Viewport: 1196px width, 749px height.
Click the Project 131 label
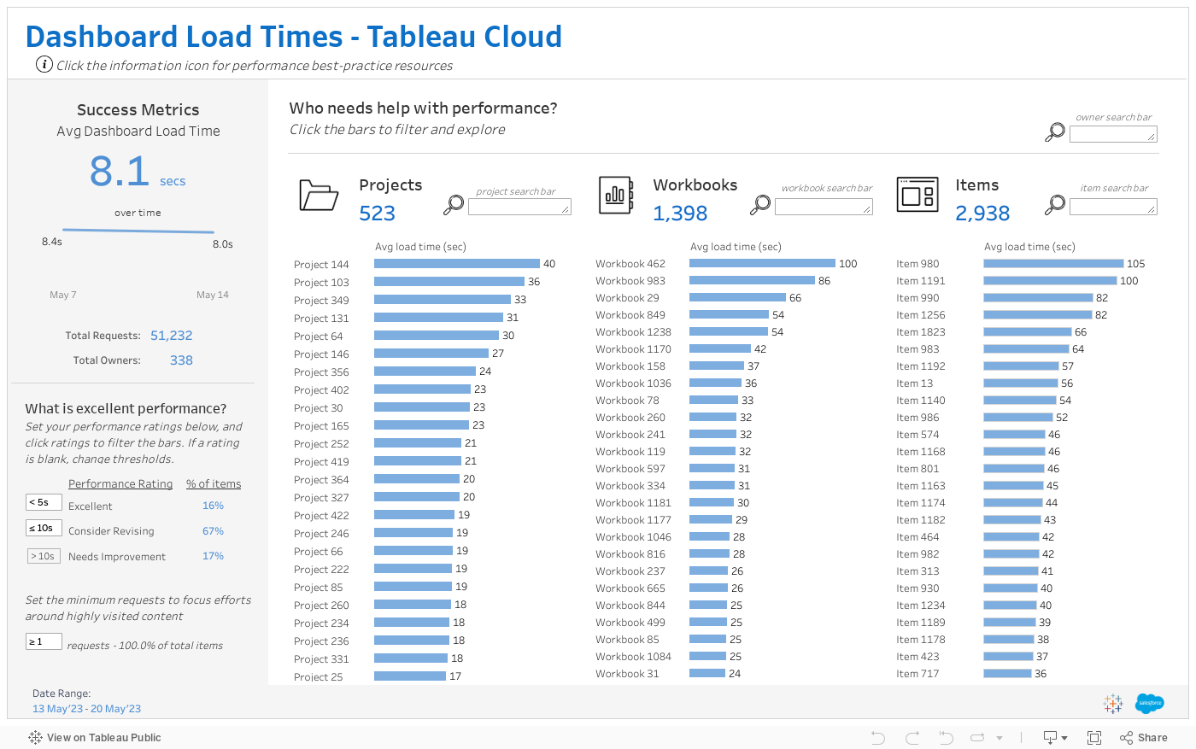321,318
